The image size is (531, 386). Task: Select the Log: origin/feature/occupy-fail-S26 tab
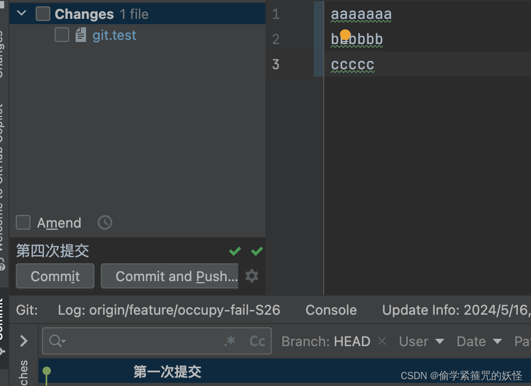tap(169, 310)
